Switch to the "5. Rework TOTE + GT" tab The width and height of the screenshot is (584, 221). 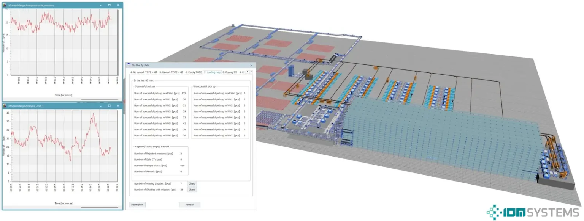click(x=171, y=72)
